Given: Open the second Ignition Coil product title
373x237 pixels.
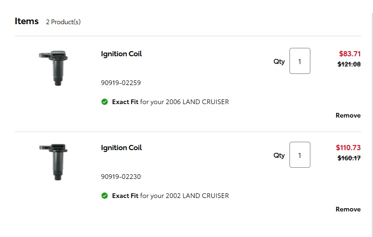Looking at the screenshot, I should [122, 148].
